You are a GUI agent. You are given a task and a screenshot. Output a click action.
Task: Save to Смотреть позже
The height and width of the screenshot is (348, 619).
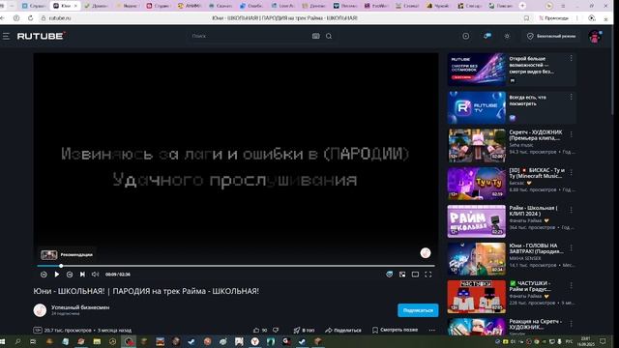395,330
